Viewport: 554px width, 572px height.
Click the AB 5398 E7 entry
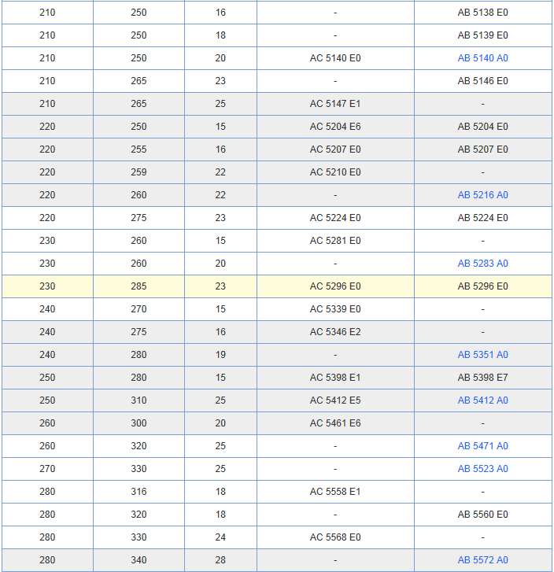[482, 378]
